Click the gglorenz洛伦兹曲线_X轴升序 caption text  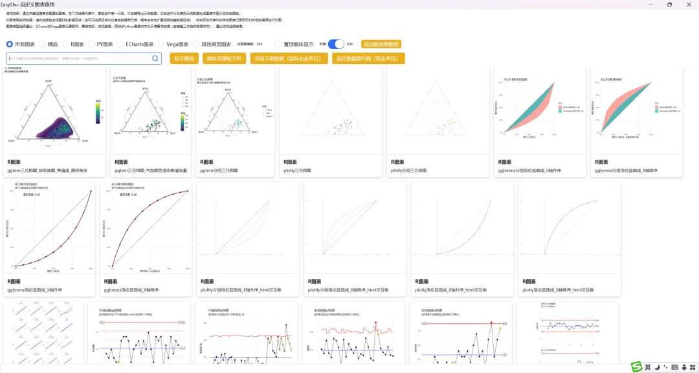pos(35,290)
